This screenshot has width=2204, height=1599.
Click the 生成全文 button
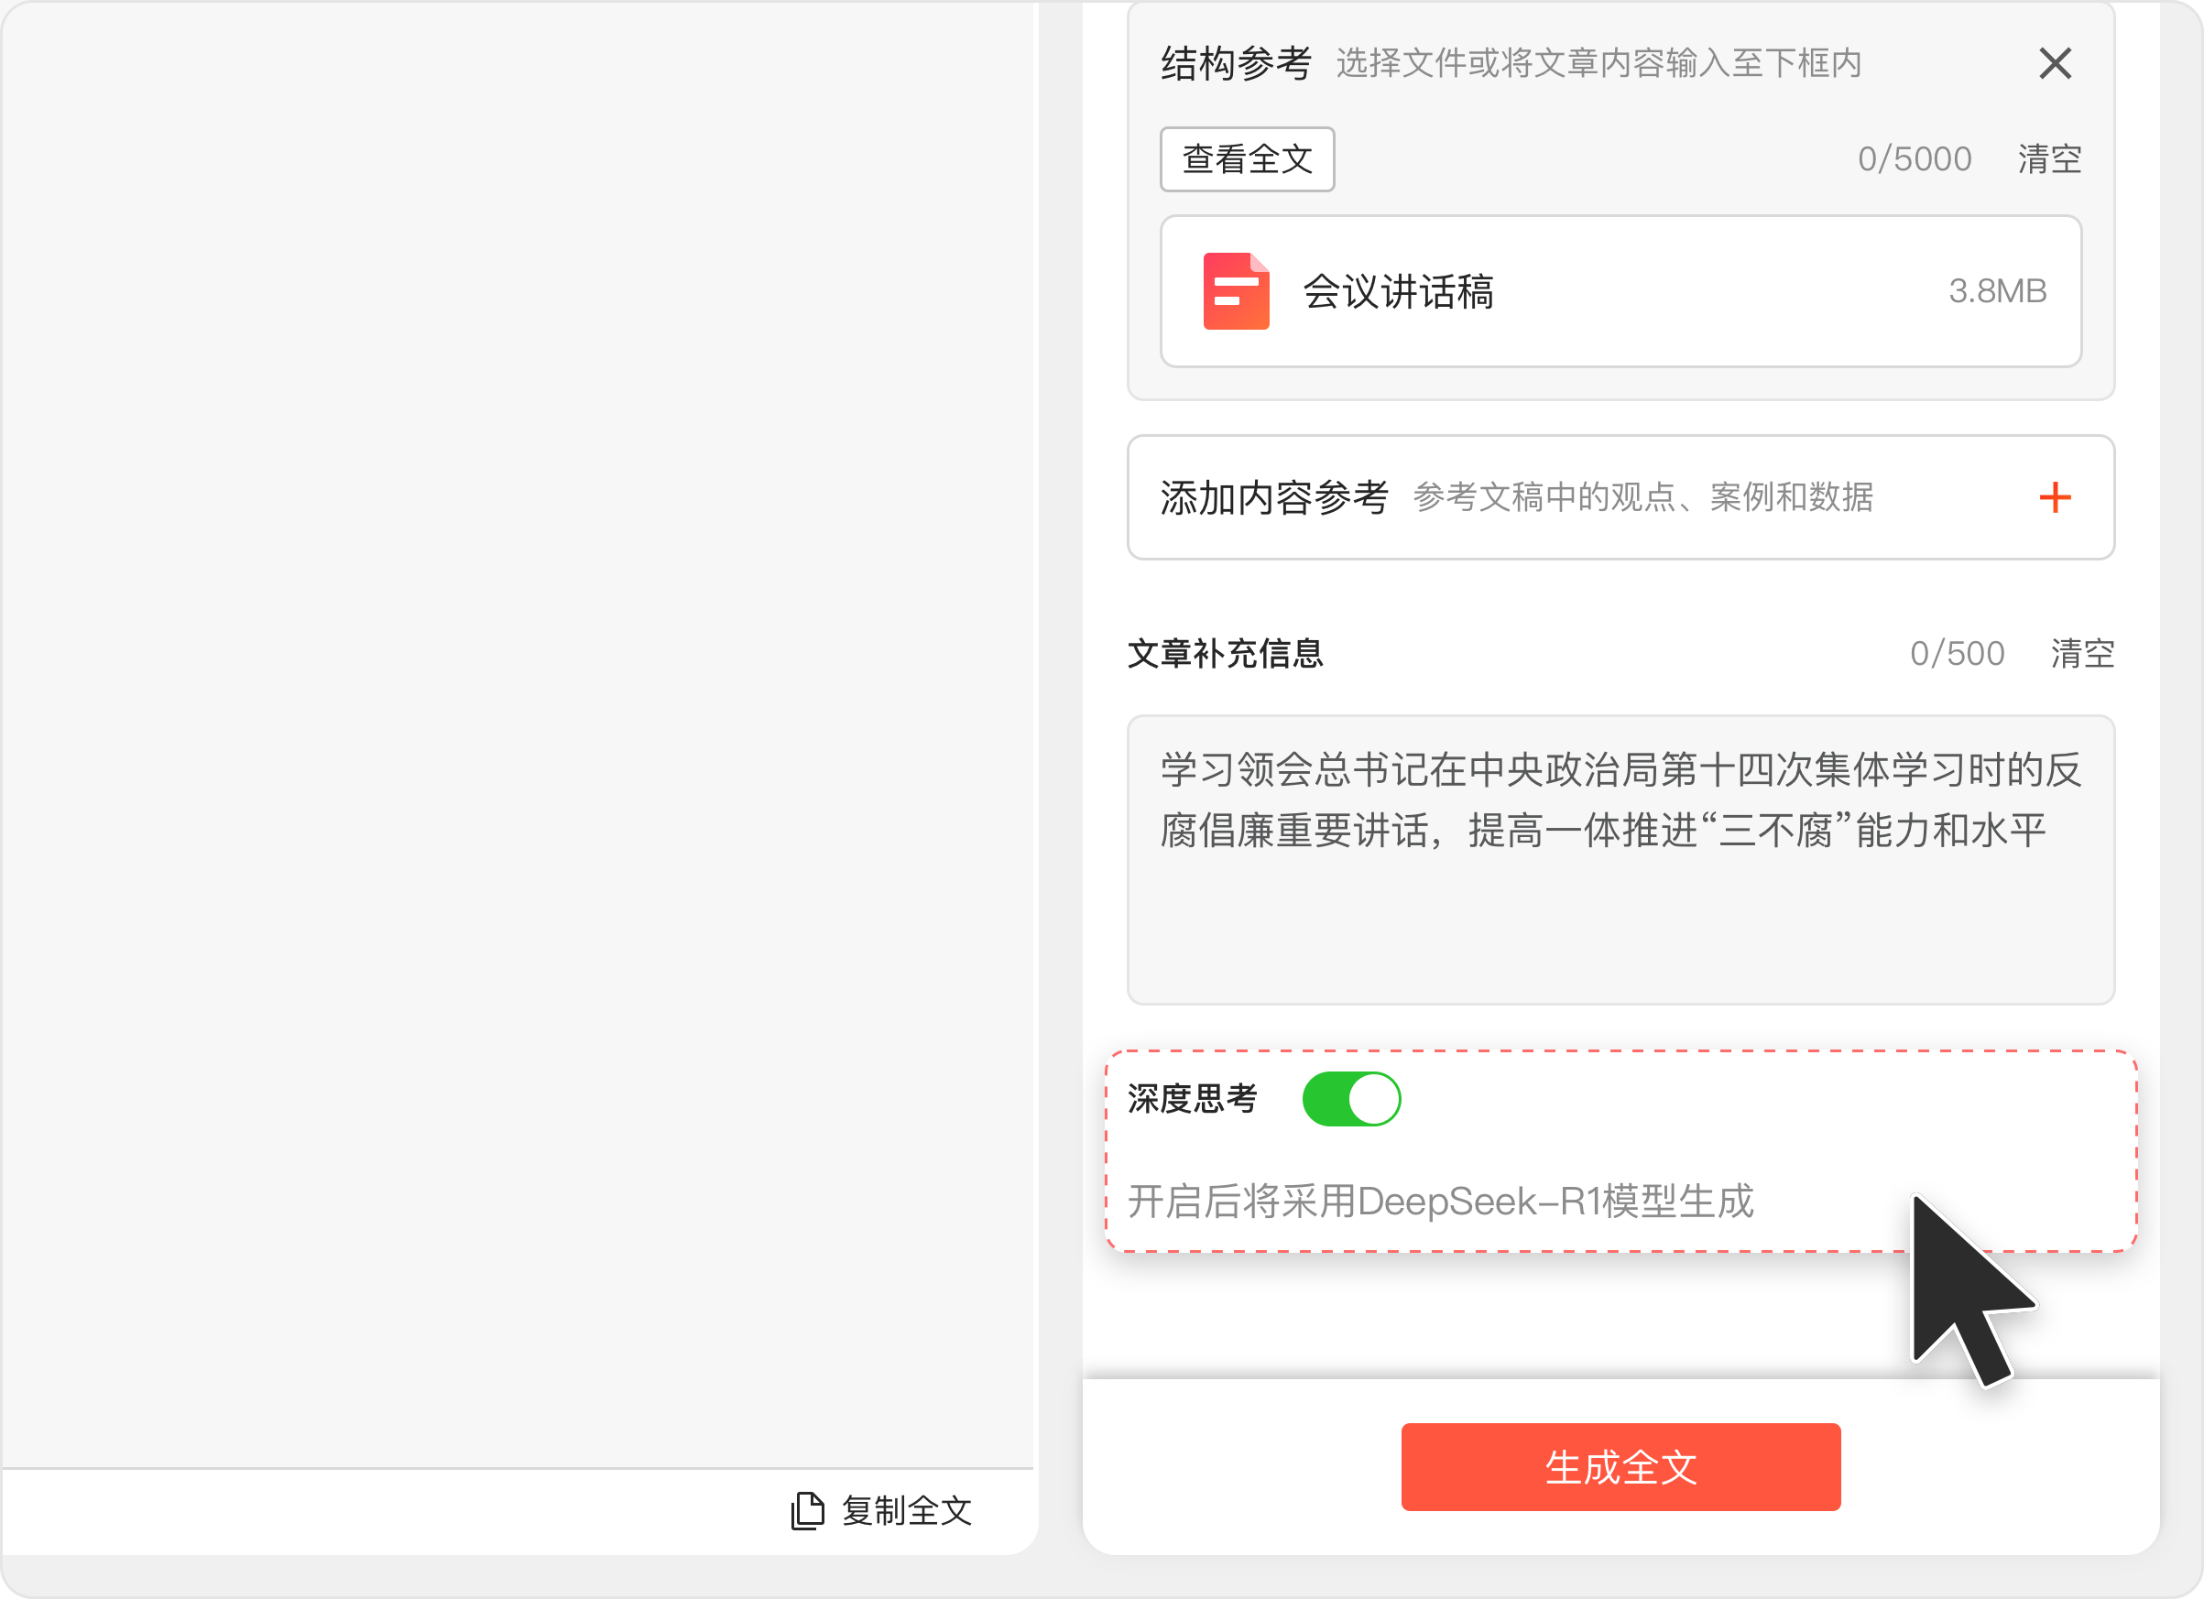pos(1620,1467)
